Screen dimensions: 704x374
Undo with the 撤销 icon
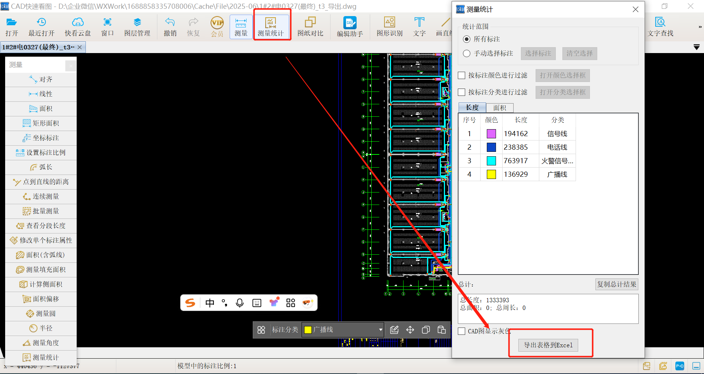[x=170, y=27]
